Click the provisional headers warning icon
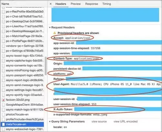This screenshot has height=132, width=162. (x=55, y=33)
